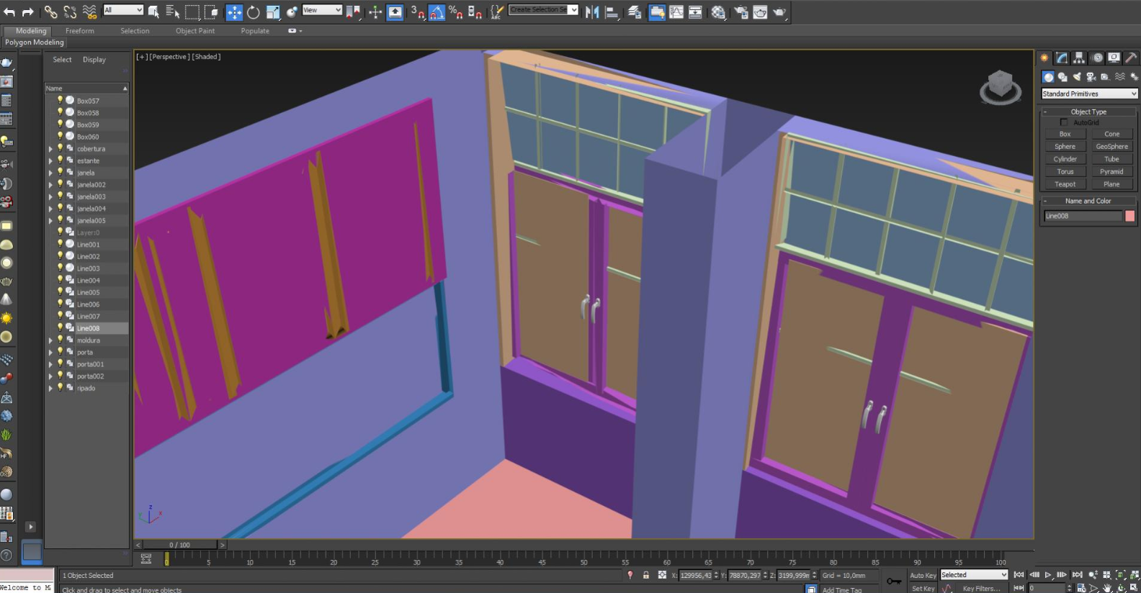Screen dimensions: 1141x593
Task: Open the Utilities hammer panel tab
Action: [x=1131, y=58]
